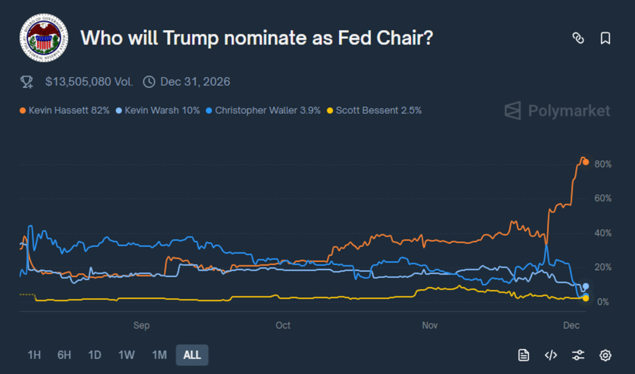Open the market rules document icon
The width and height of the screenshot is (635, 374).
click(523, 355)
